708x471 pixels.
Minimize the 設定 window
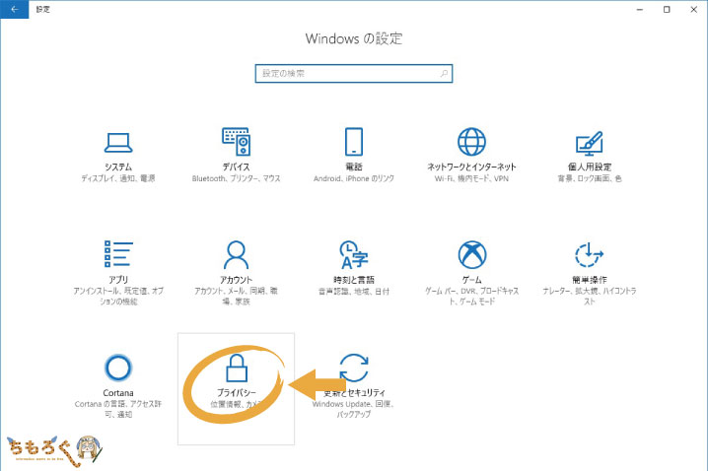coord(640,9)
